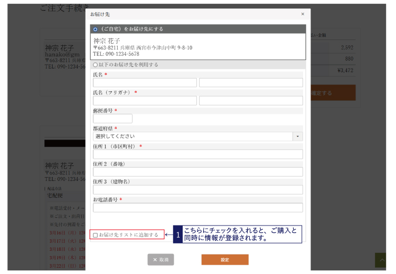Select the 住所2（番地）text field
396x274 pixels.
click(198, 172)
